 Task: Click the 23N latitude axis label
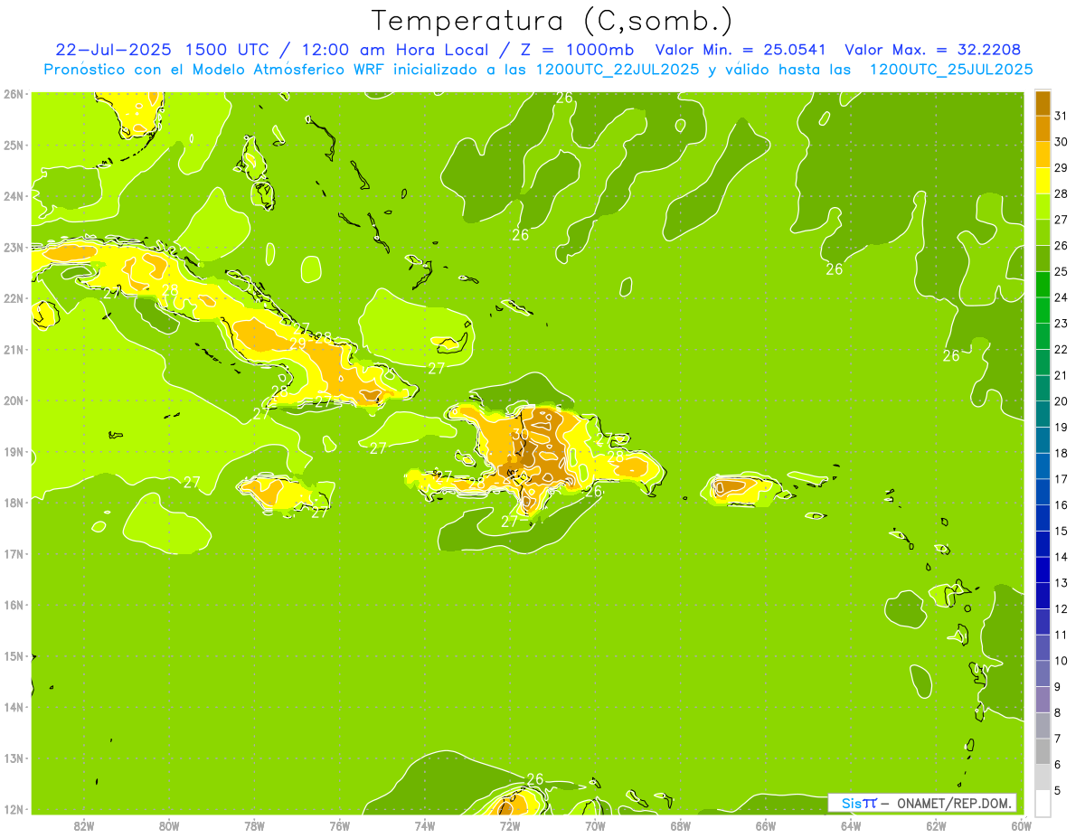tap(14, 247)
